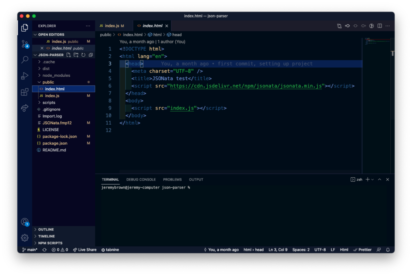Open the Run and Debug view
The image size is (412, 276).
pos(25,76)
